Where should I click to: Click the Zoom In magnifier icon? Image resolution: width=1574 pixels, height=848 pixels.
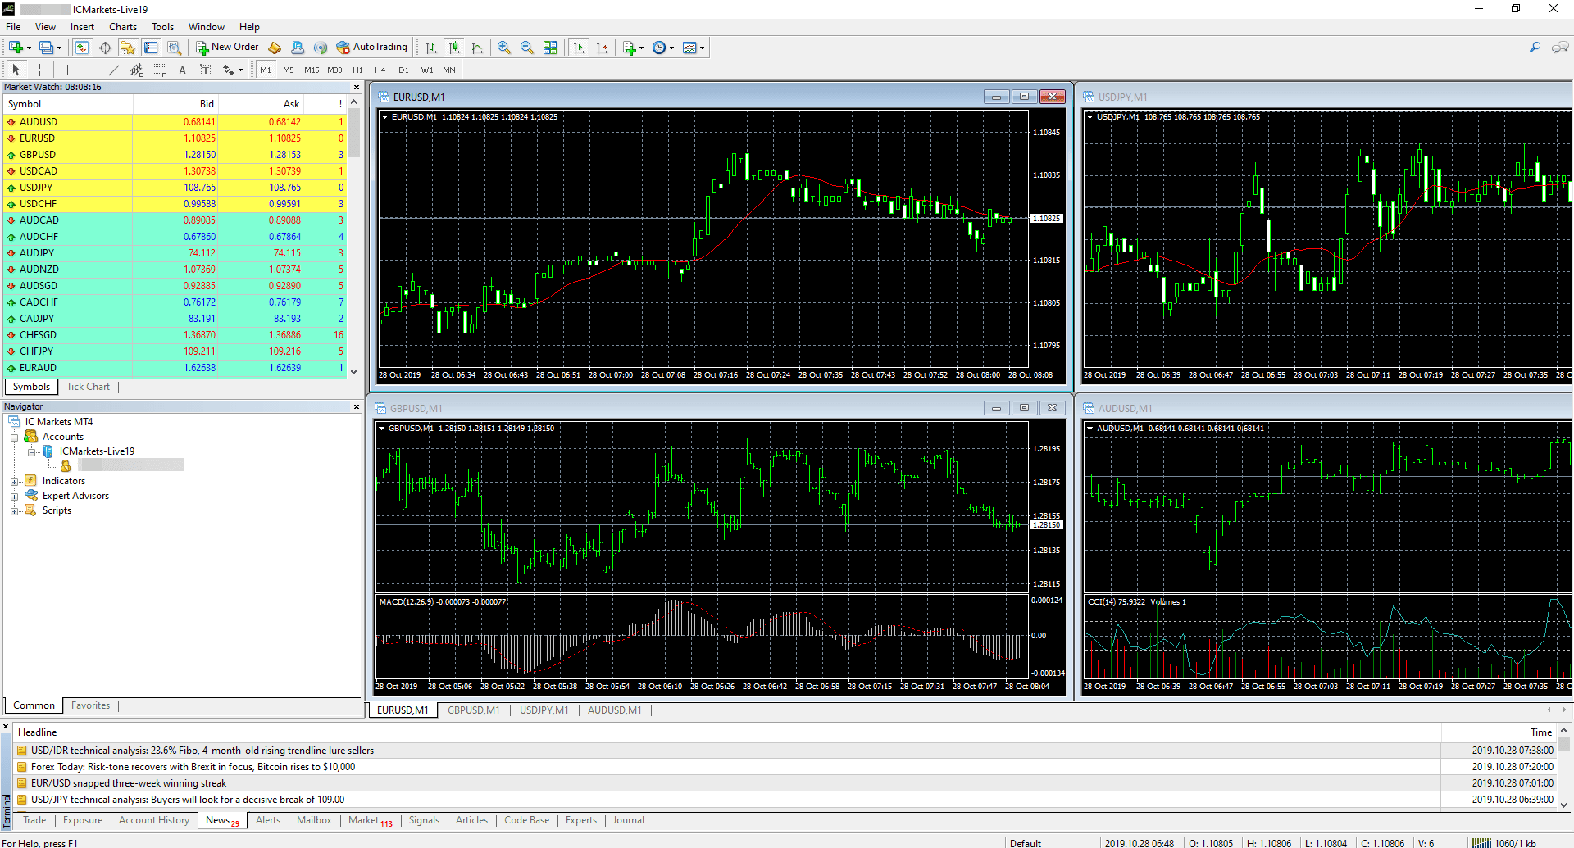tap(504, 48)
